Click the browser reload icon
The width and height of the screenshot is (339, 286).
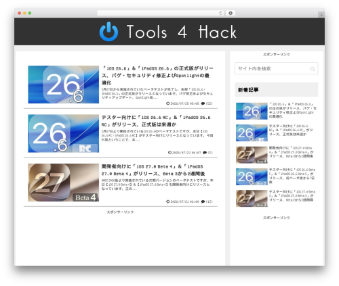(x=220, y=14)
